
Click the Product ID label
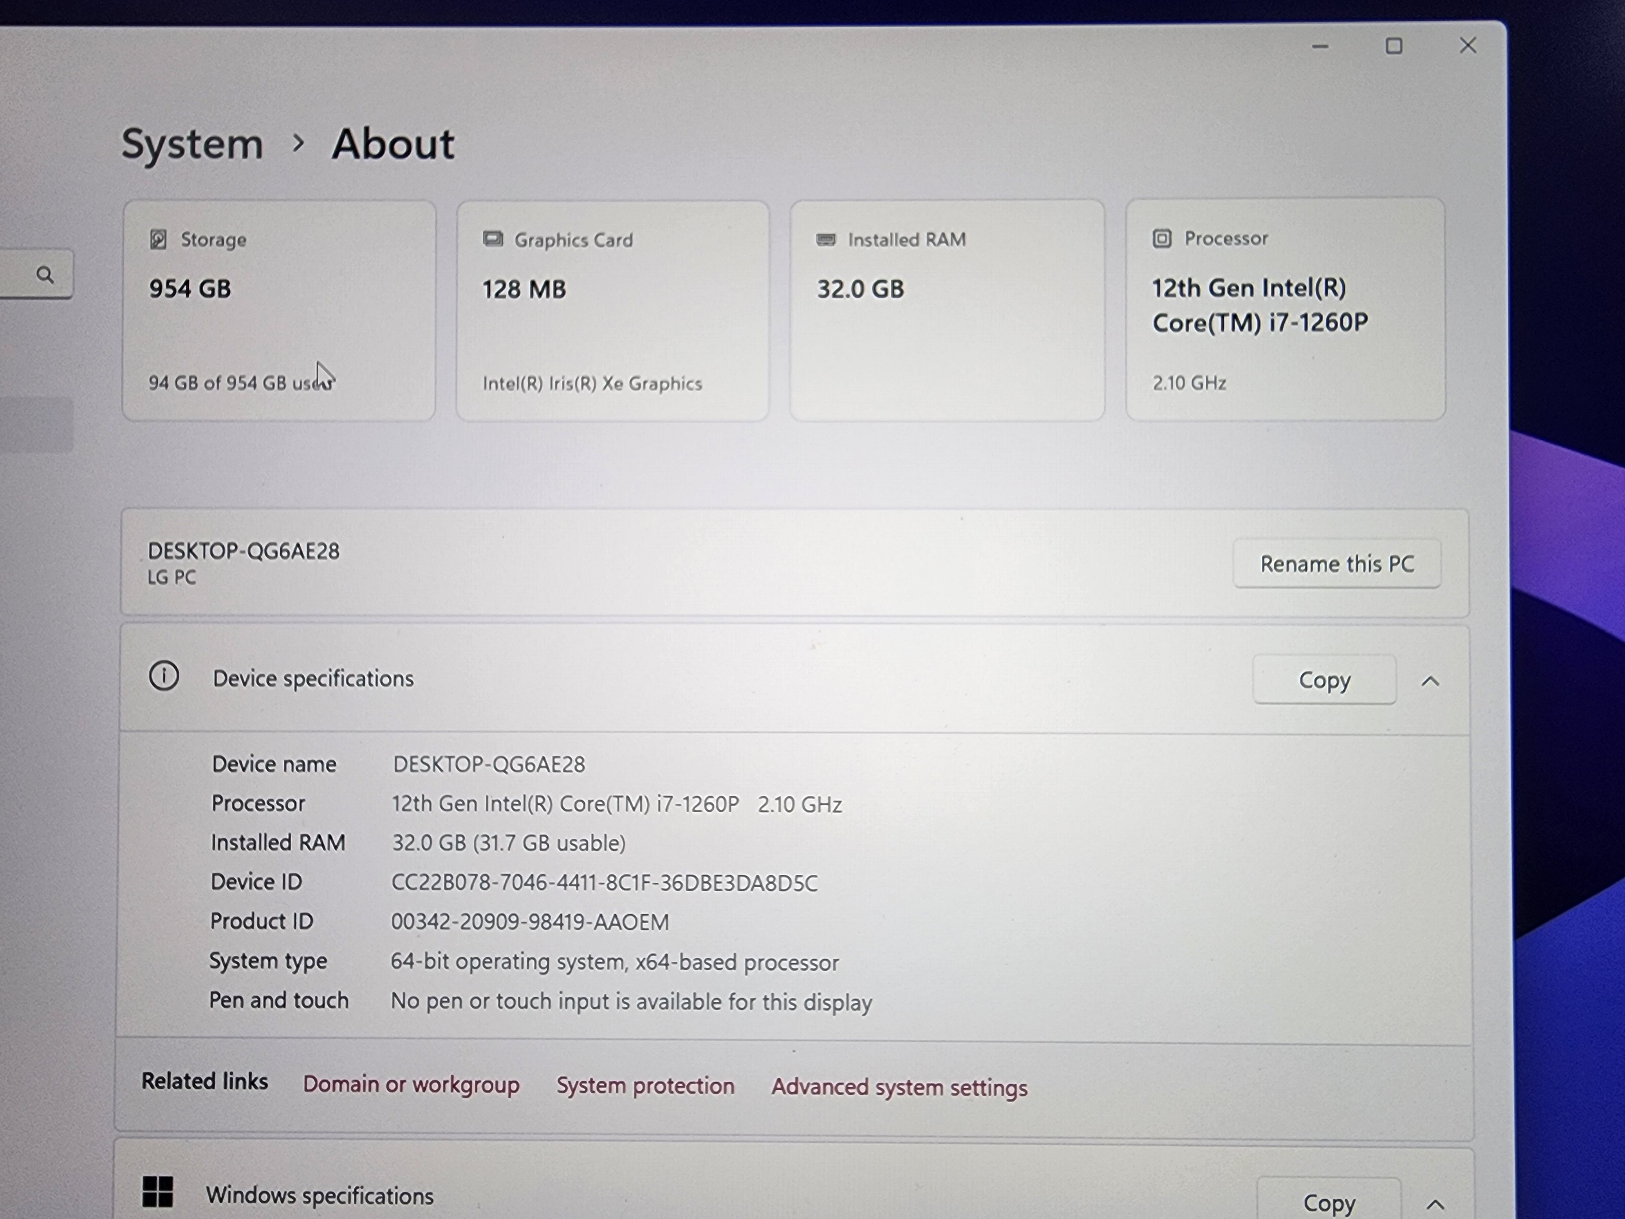pos(262,922)
